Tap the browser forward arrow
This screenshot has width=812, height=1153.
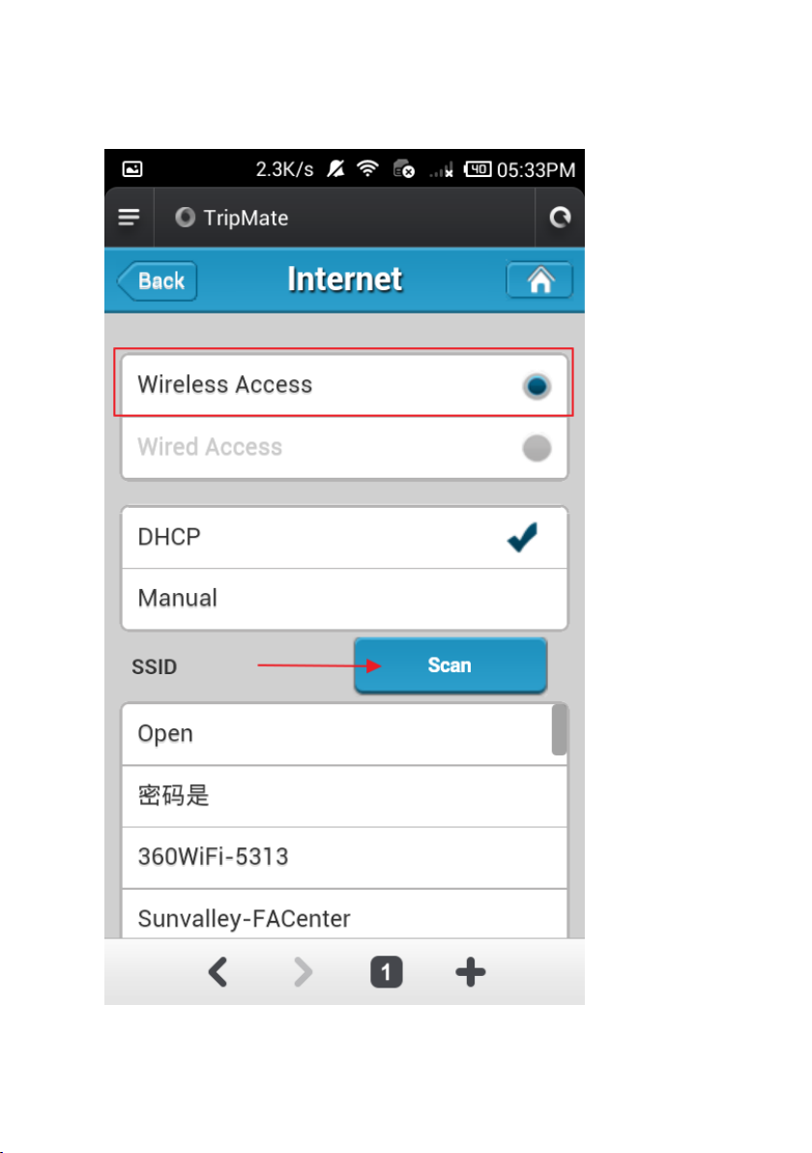point(303,972)
